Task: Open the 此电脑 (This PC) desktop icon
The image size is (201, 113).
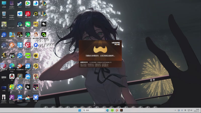Action: [x=4, y=4]
